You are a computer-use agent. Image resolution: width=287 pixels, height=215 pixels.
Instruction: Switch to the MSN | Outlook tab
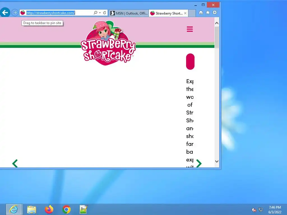click(129, 13)
